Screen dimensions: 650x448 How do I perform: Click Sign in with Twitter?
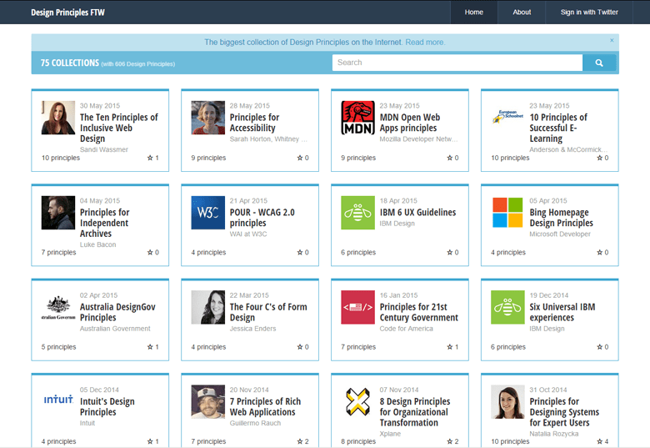[589, 12]
